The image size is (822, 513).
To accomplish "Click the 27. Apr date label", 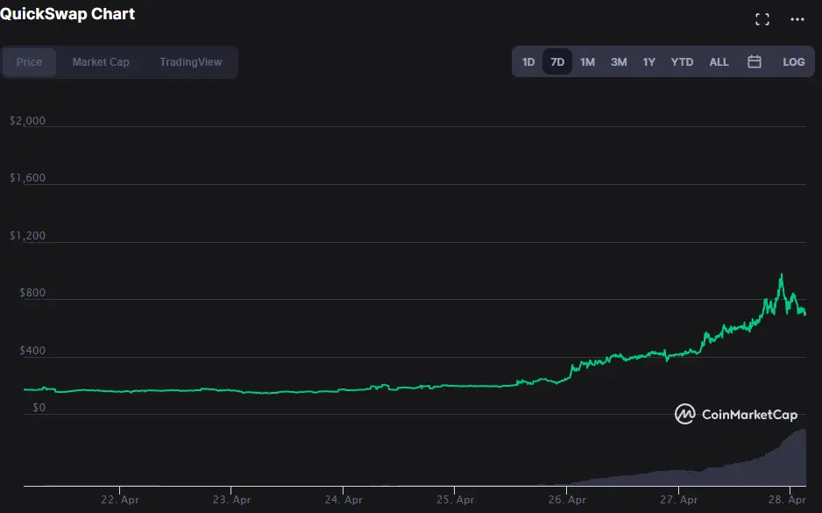I will point(679,500).
